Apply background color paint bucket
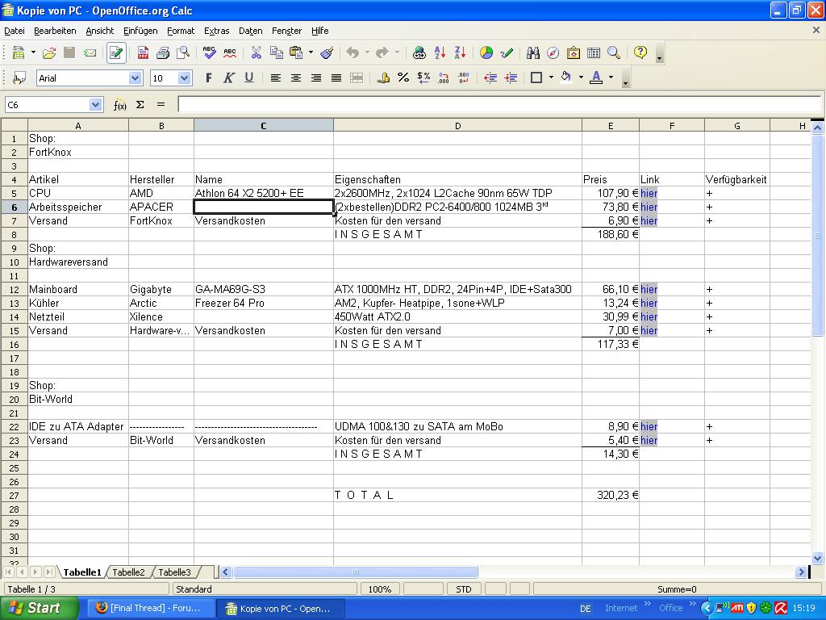 [565, 78]
